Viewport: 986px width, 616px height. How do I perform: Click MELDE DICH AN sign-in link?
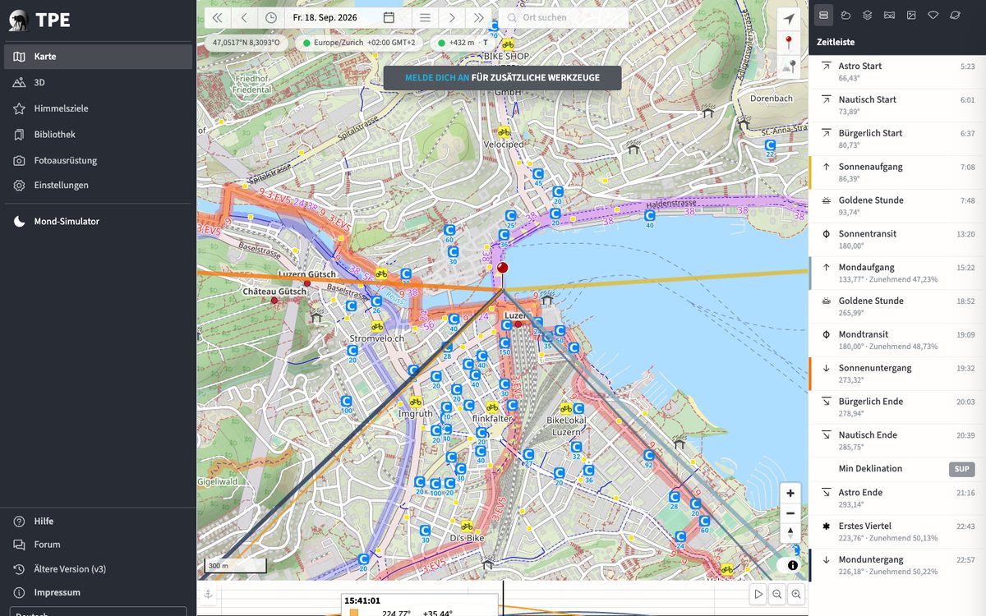point(437,78)
